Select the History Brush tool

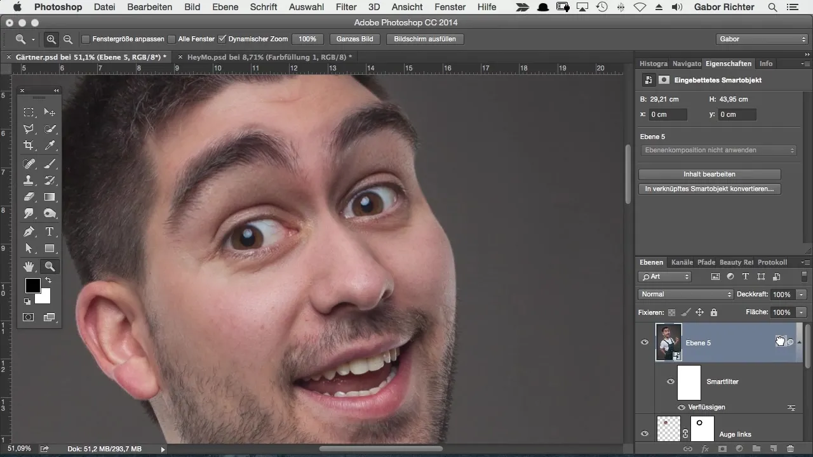point(50,180)
